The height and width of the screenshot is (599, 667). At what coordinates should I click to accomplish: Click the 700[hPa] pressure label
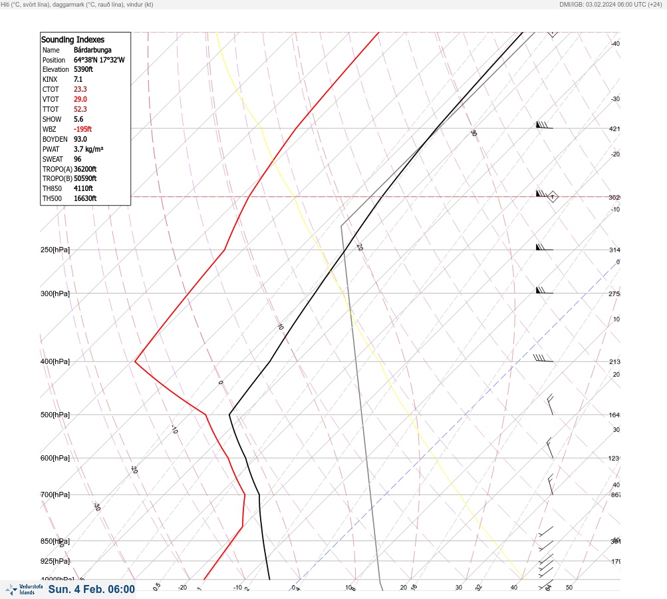[x=55, y=495]
